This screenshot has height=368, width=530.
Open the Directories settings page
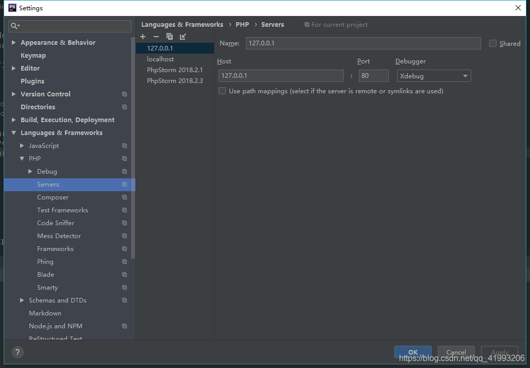click(38, 107)
